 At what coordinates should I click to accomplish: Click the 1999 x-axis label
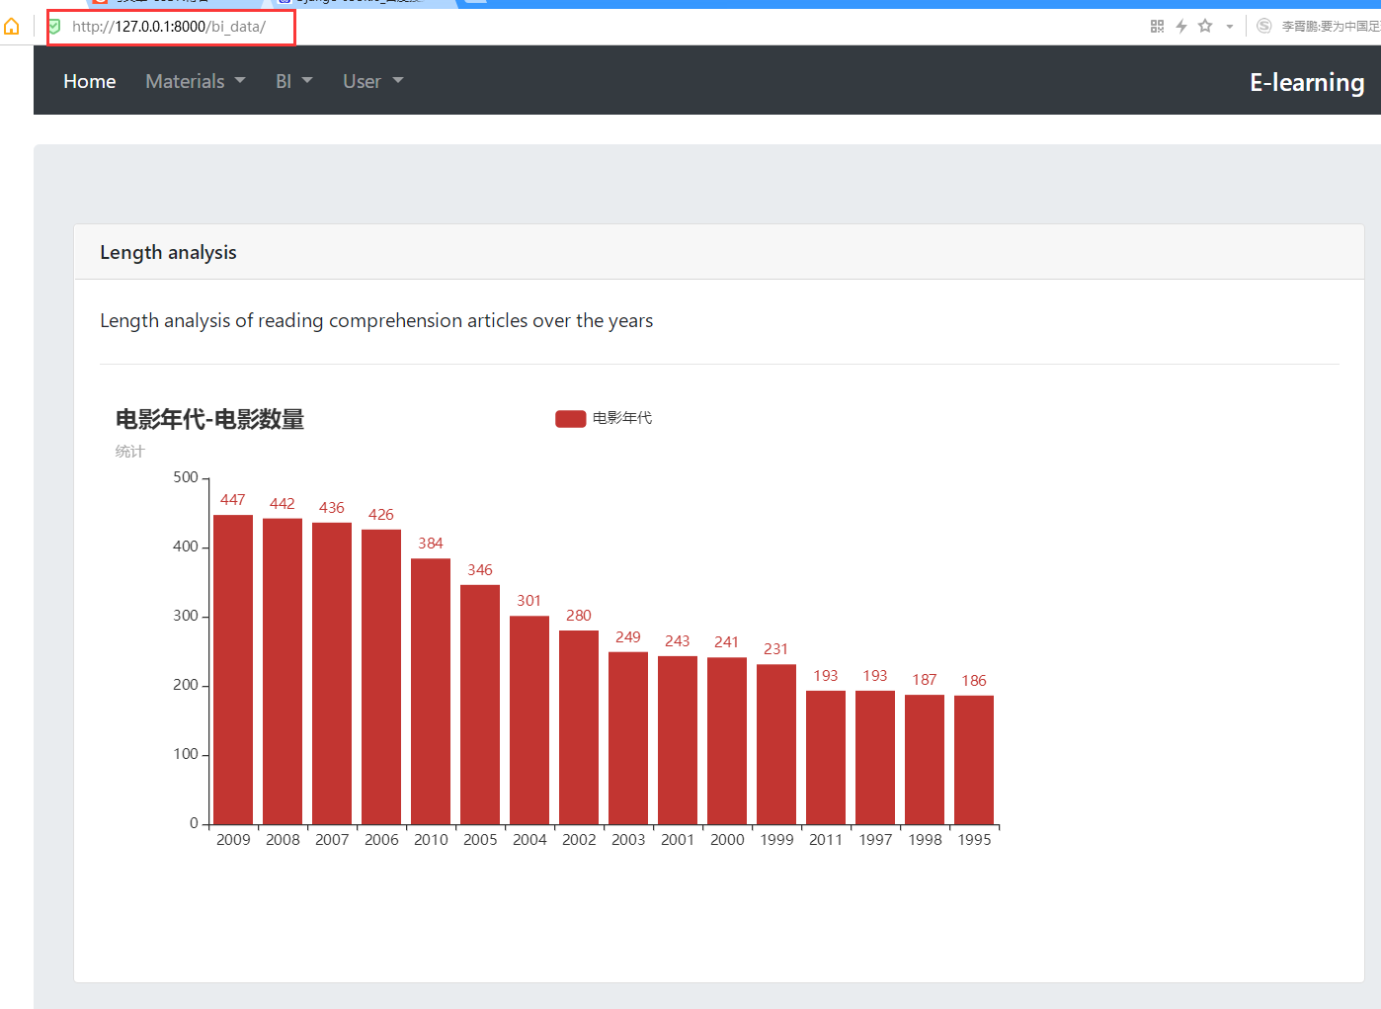pos(776,840)
